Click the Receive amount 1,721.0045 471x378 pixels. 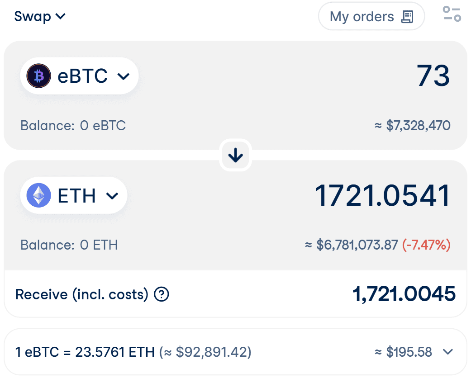click(404, 294)
